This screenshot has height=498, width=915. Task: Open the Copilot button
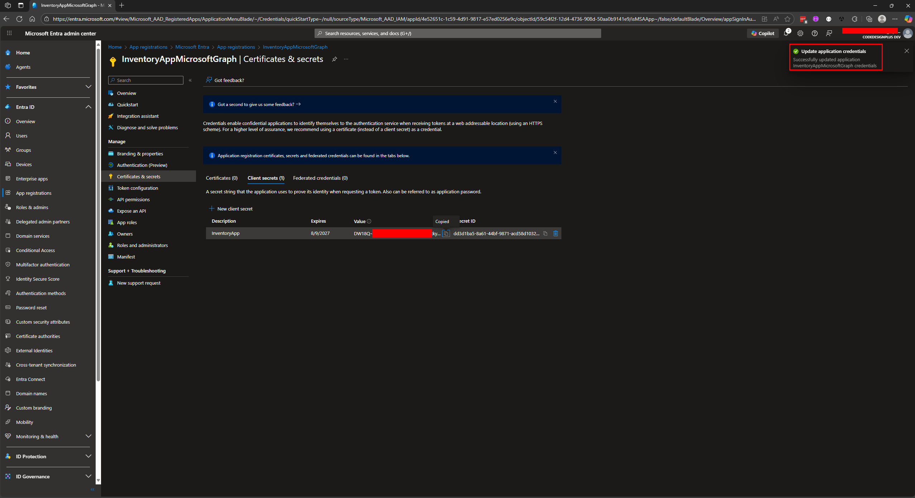pyautogui.click(x=763, y=33)
